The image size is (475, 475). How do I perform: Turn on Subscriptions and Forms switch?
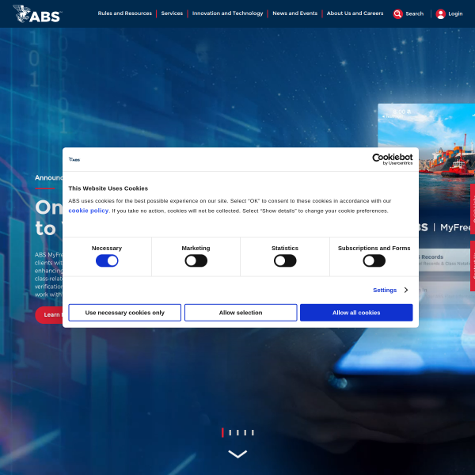pos(374,260)
